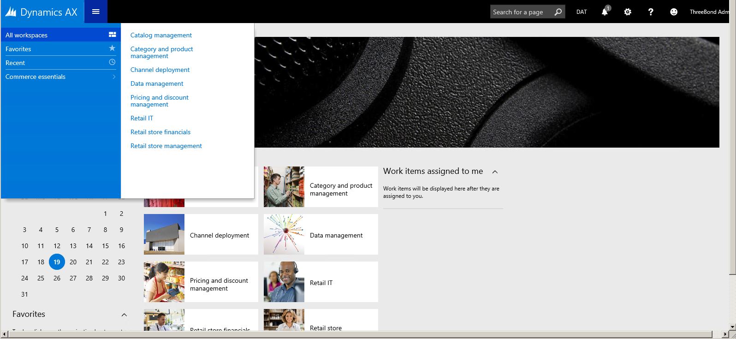Open Commerce essentials module

(x=60, y=77)
